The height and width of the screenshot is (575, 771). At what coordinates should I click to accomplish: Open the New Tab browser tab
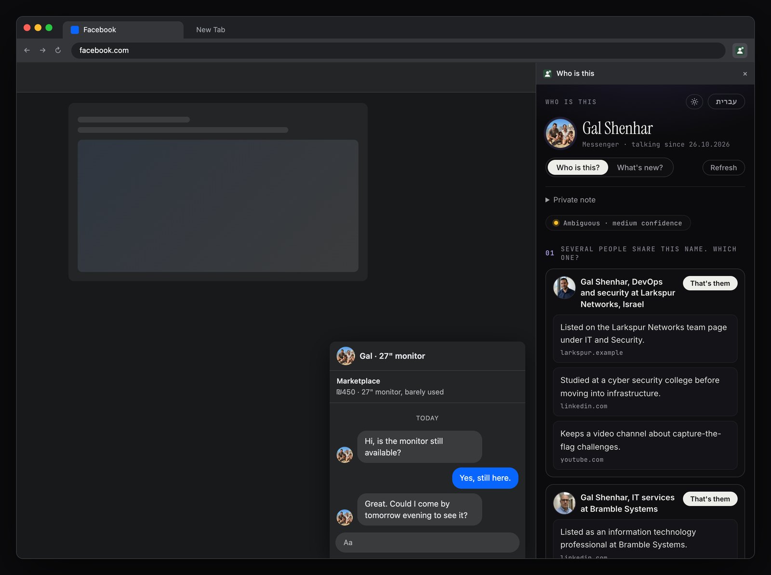click(x=211, y=30)
